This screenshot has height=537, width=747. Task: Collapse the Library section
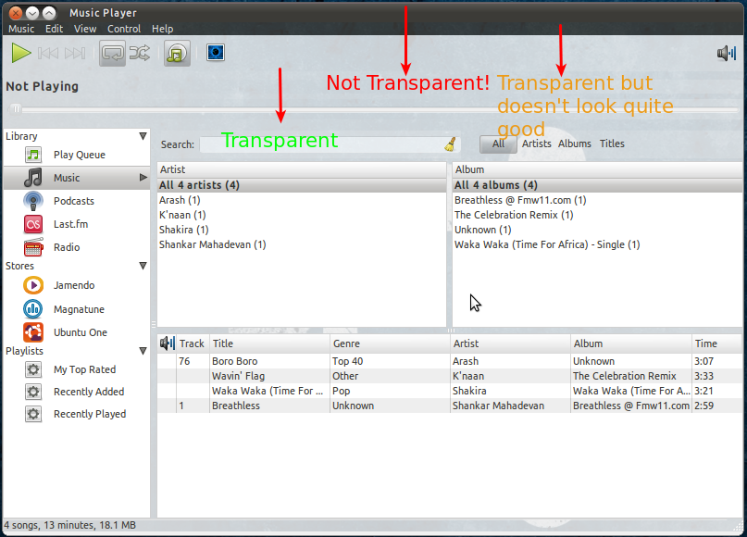click(x=143, y=136)
